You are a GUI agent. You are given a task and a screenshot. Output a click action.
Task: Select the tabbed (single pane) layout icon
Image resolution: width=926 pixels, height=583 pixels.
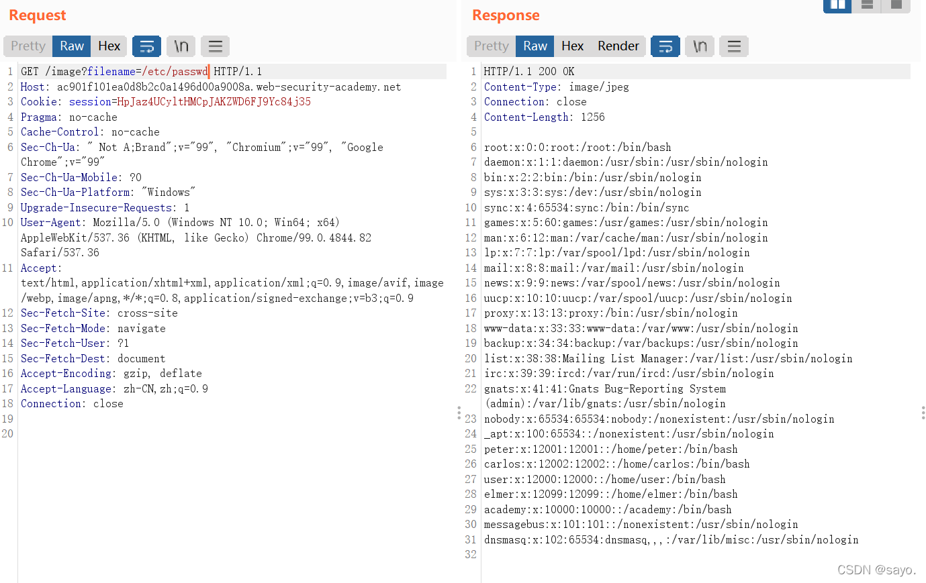(896, 5)
